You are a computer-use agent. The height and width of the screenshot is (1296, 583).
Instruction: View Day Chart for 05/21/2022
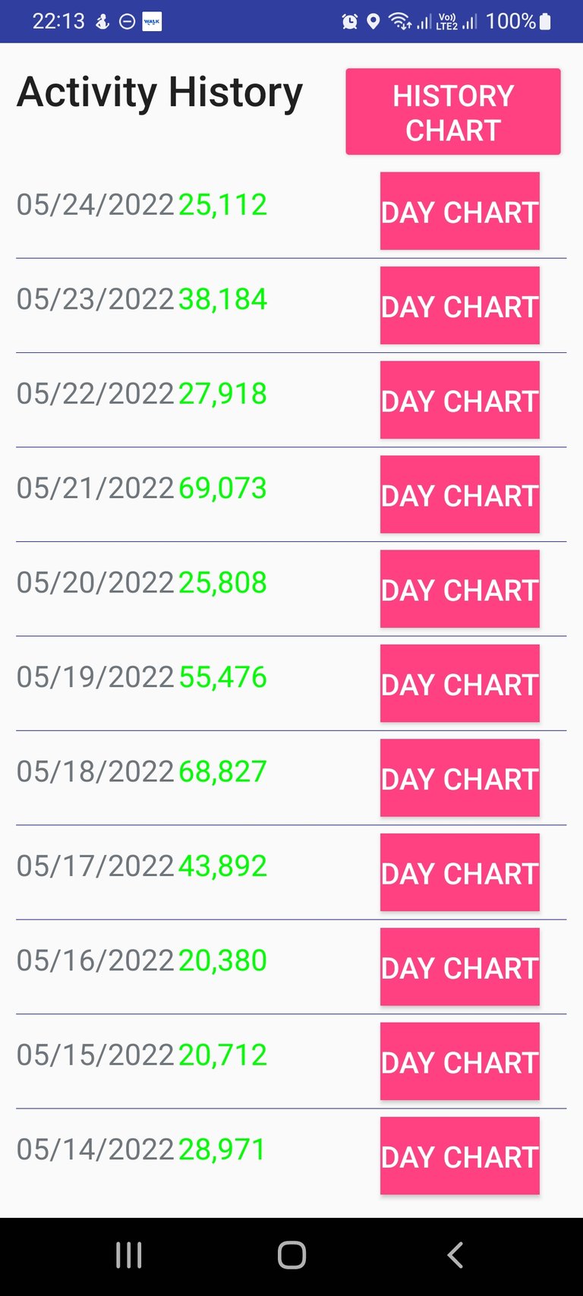coord(459,494)
